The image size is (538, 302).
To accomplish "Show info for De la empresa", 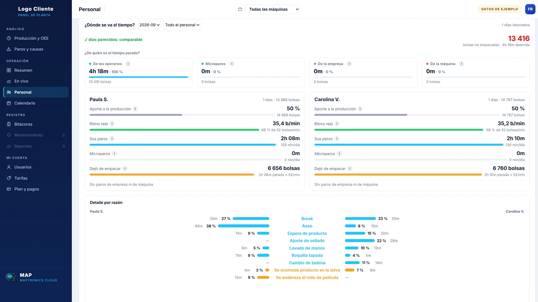I will pos(349,64).
